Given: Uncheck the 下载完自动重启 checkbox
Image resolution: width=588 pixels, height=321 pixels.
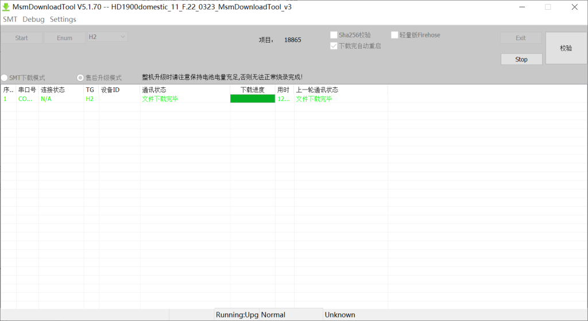Looking at the screenshot, I should [334, 46].
